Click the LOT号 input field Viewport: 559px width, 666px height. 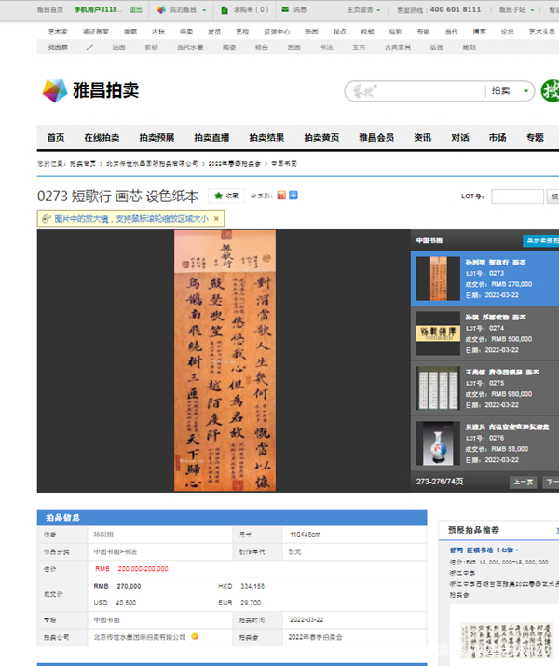pyautogui.click(x=517, y=197)
